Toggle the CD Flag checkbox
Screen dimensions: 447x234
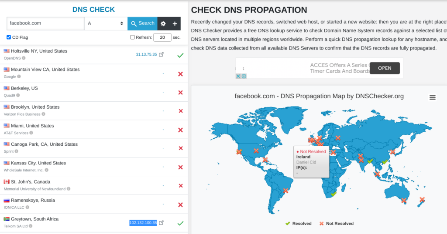click(9, 37)
